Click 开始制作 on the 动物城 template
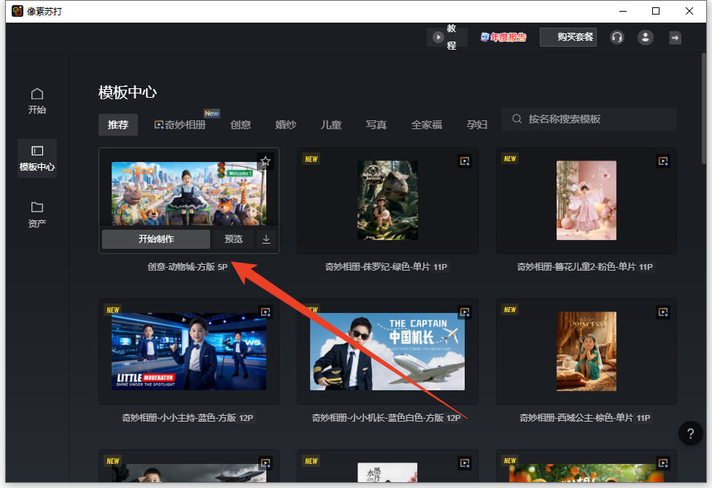Screen dimensions: 712x488 [156, 239]
